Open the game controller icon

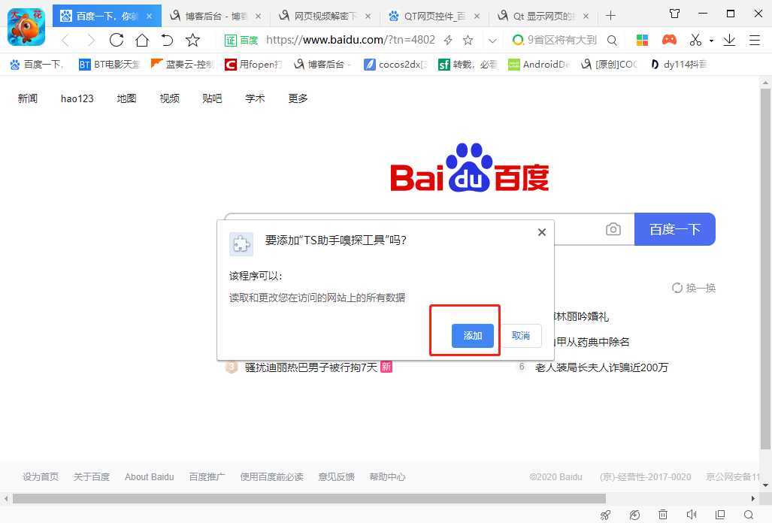[668, 40]
